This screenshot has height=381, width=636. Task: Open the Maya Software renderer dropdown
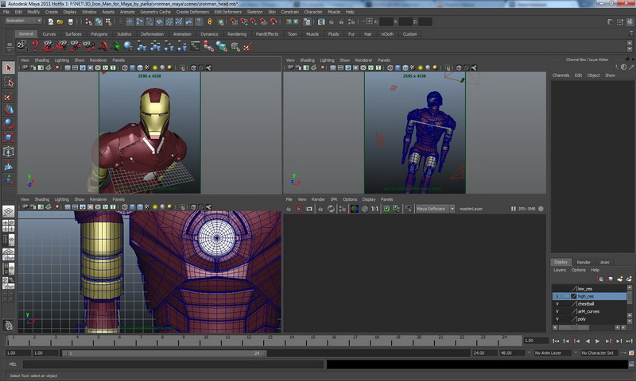(x=435, y=209)
